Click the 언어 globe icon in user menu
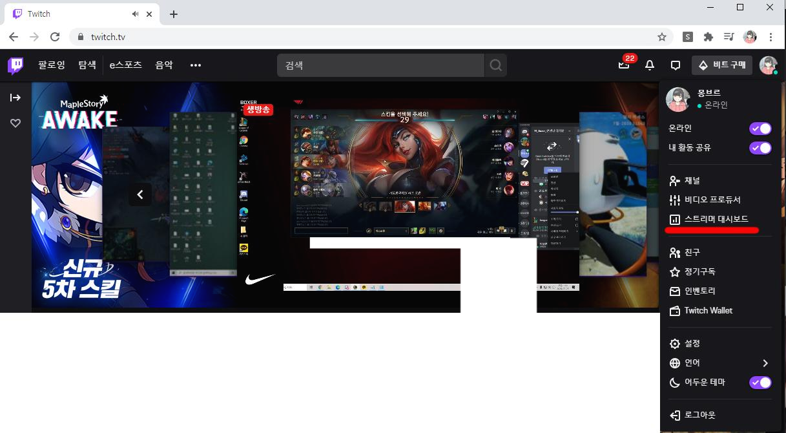The image size is (786, 433). (x=675, y=363)
